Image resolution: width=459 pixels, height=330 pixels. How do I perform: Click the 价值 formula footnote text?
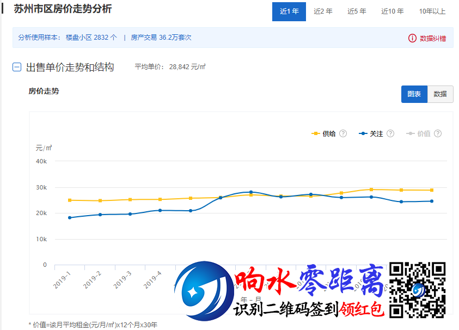pyautogui.click(x=93, y=325)
